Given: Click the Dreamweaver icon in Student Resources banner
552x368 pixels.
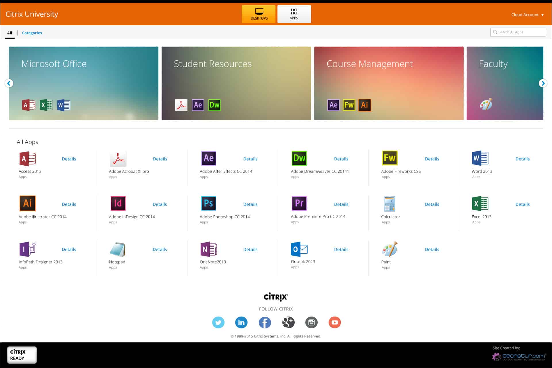Looking at the screenshot, I should 214,105.
